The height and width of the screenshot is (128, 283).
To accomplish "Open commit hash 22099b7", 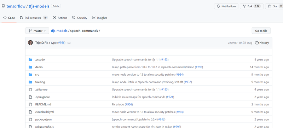I will coord(233,43).
